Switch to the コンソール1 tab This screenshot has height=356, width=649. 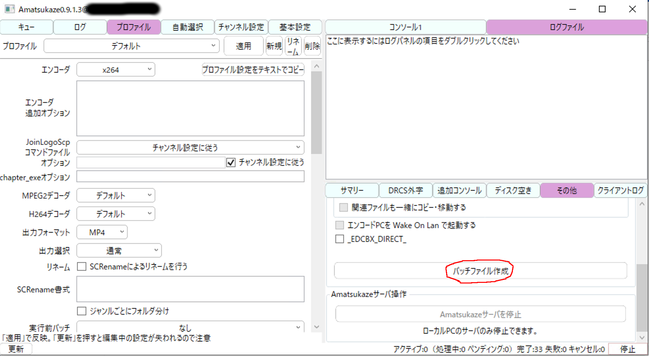tap(405, 27)
